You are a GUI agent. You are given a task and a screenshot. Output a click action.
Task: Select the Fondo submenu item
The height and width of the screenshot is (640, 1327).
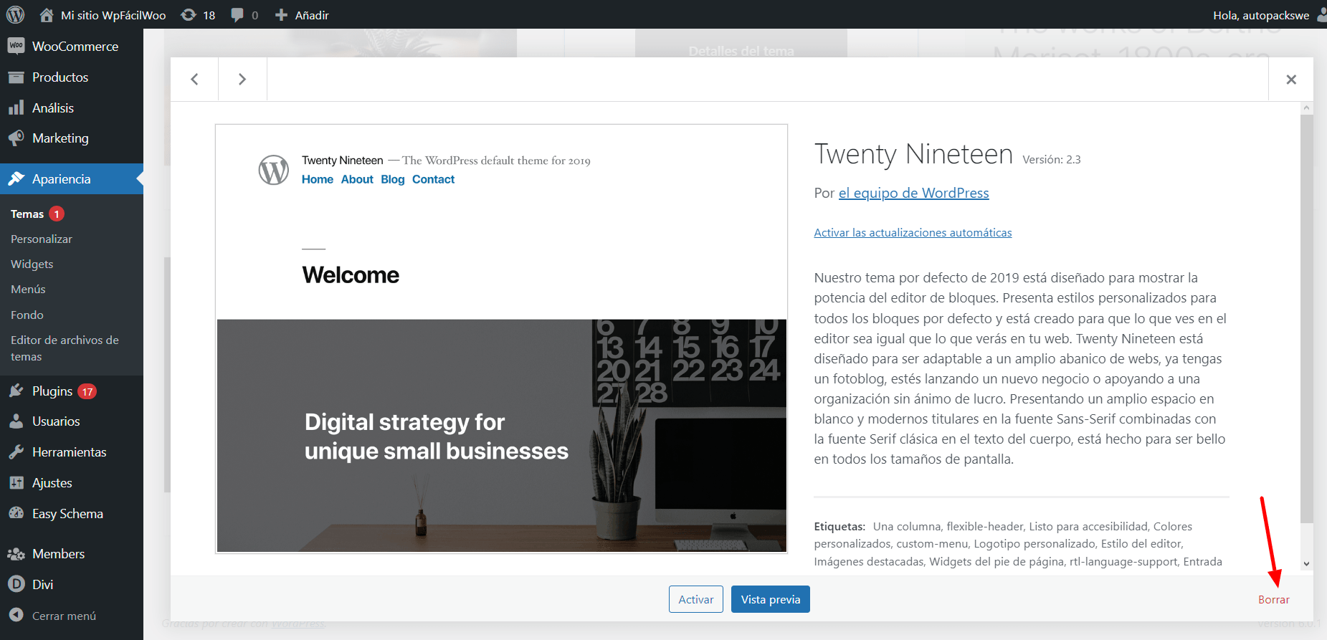[27, 315]
